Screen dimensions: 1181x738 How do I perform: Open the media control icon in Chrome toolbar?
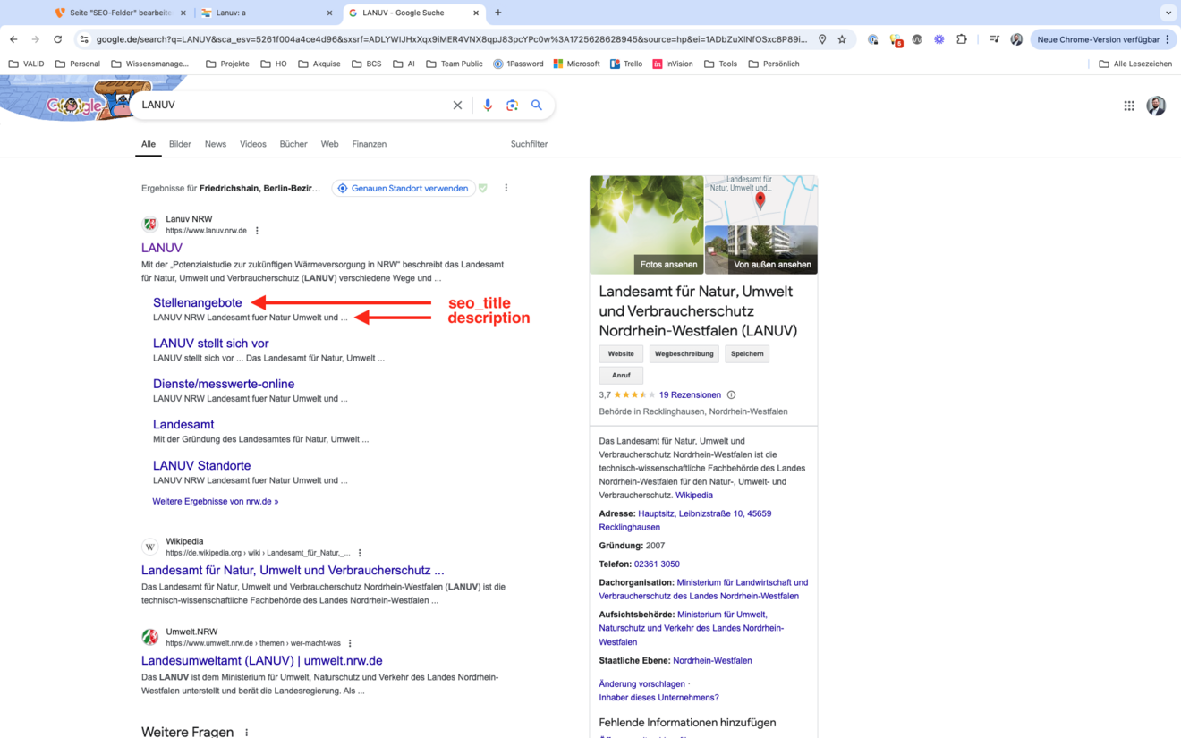[x=994, y=39]
